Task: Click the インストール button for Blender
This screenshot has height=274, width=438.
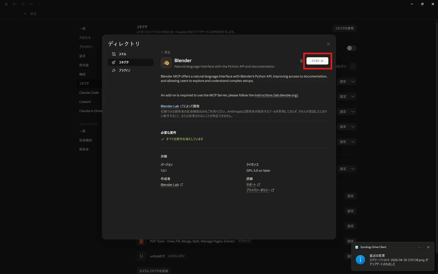Action: (317, 61)
